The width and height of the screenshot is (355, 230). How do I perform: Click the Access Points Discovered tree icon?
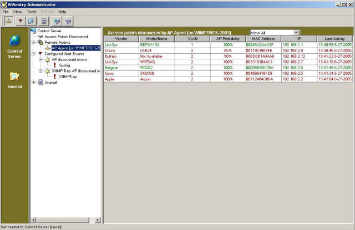tap(40, 37)
